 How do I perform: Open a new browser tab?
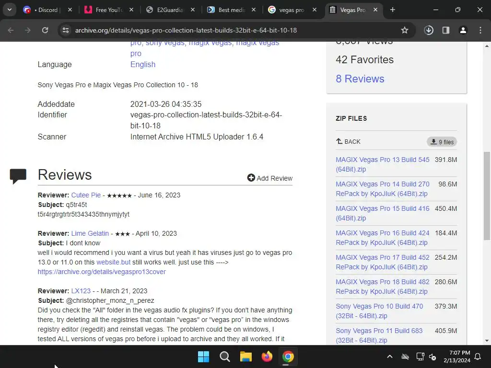(x=393, y=10)
